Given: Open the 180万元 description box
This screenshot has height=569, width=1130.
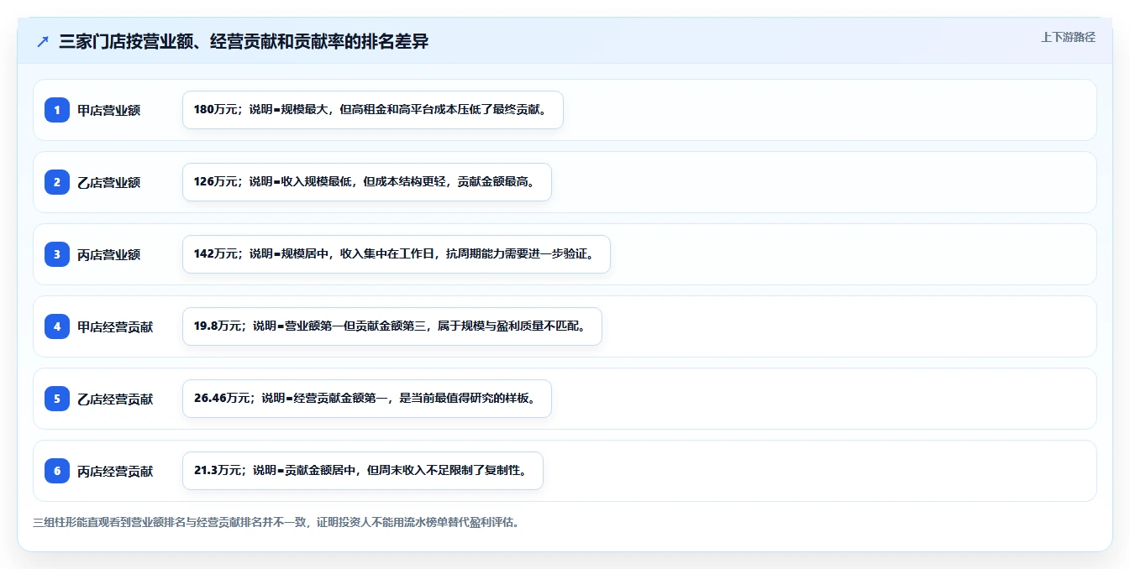Looking at the screenshot, I should click(x=372, y=110).
